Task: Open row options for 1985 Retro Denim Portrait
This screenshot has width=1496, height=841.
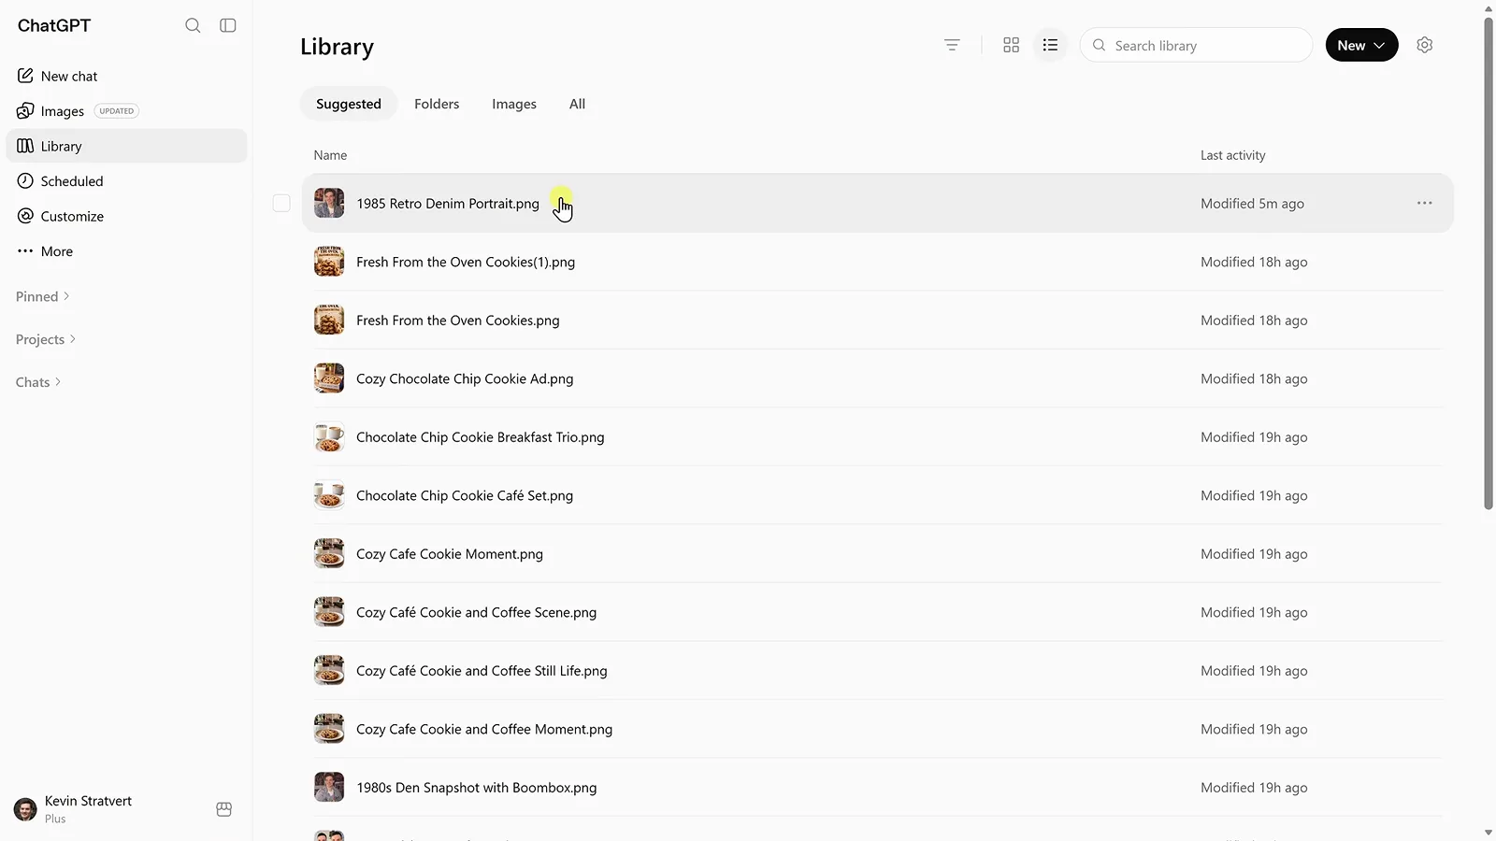Action: pyautogui.click(x=1424, y=203)
